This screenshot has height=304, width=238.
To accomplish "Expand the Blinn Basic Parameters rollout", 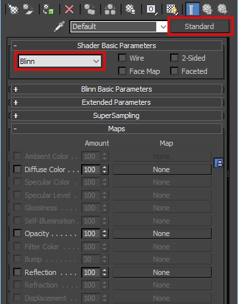I will (x=117, y=89).
